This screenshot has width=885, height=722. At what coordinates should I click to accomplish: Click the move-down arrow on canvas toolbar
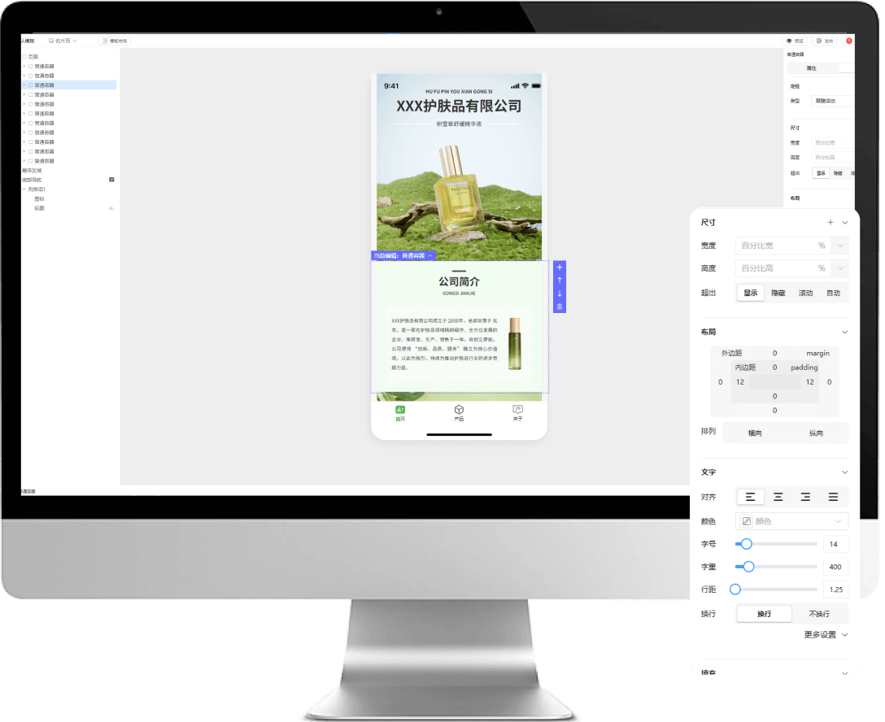click(x=559, y=294)
